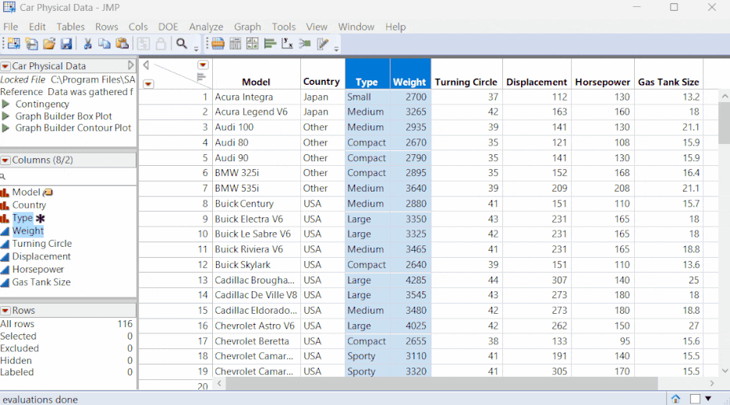
Task: Click the Open file folder icon
Action: tap(49, 44)
